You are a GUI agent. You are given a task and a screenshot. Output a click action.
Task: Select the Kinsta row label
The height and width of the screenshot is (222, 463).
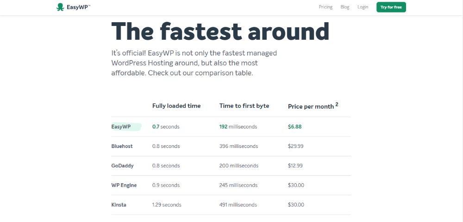coord(119,204)
